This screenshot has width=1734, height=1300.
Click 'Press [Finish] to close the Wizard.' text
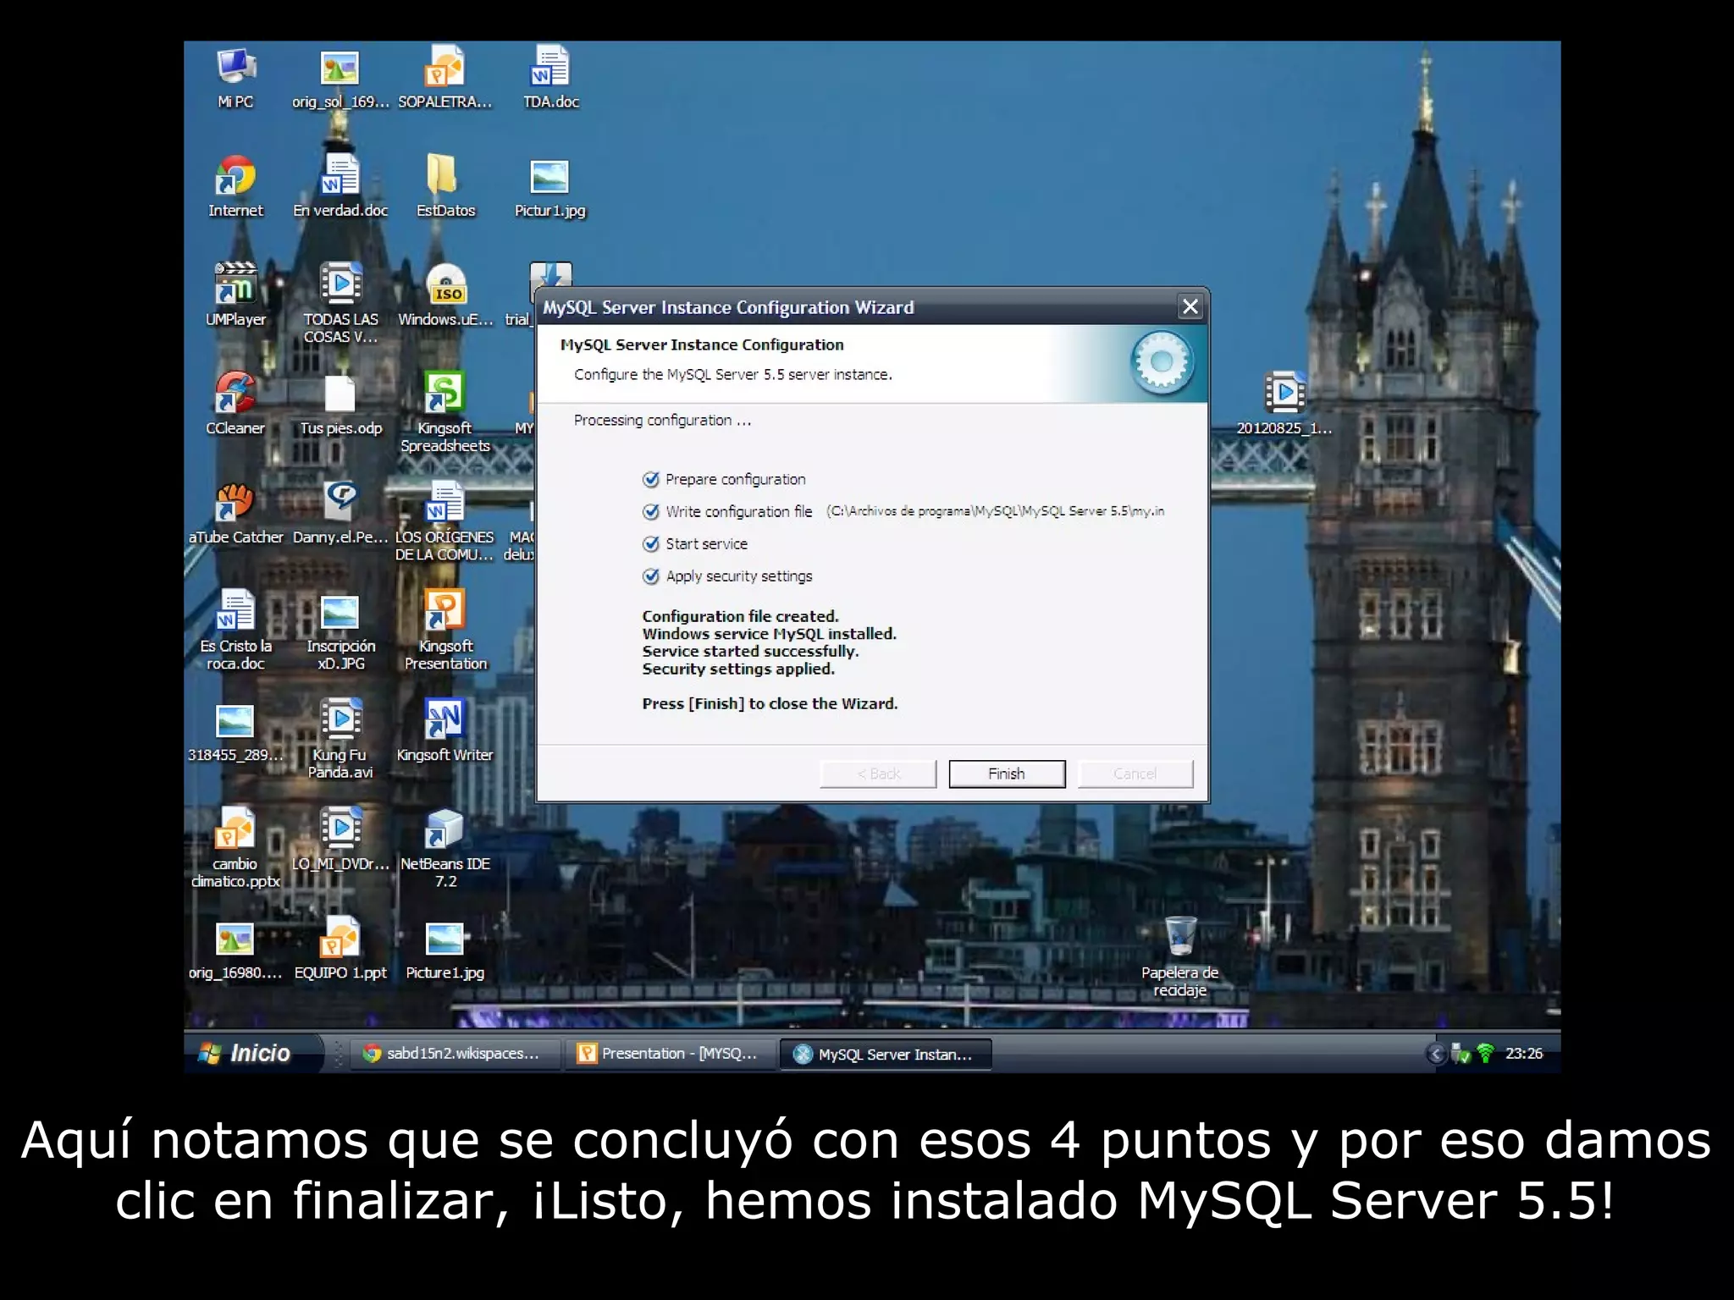click(770, 703)
